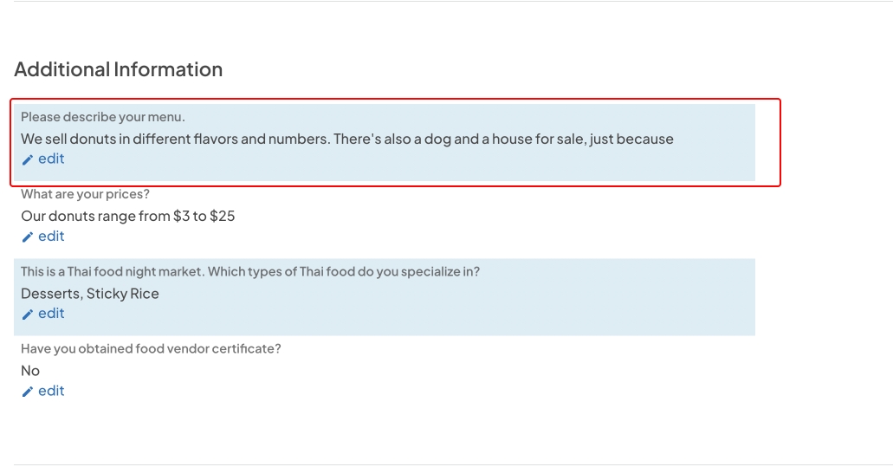Click the donut flavors menu description answer
Viewport: 893px width, 467px height.
pos(346,139)
